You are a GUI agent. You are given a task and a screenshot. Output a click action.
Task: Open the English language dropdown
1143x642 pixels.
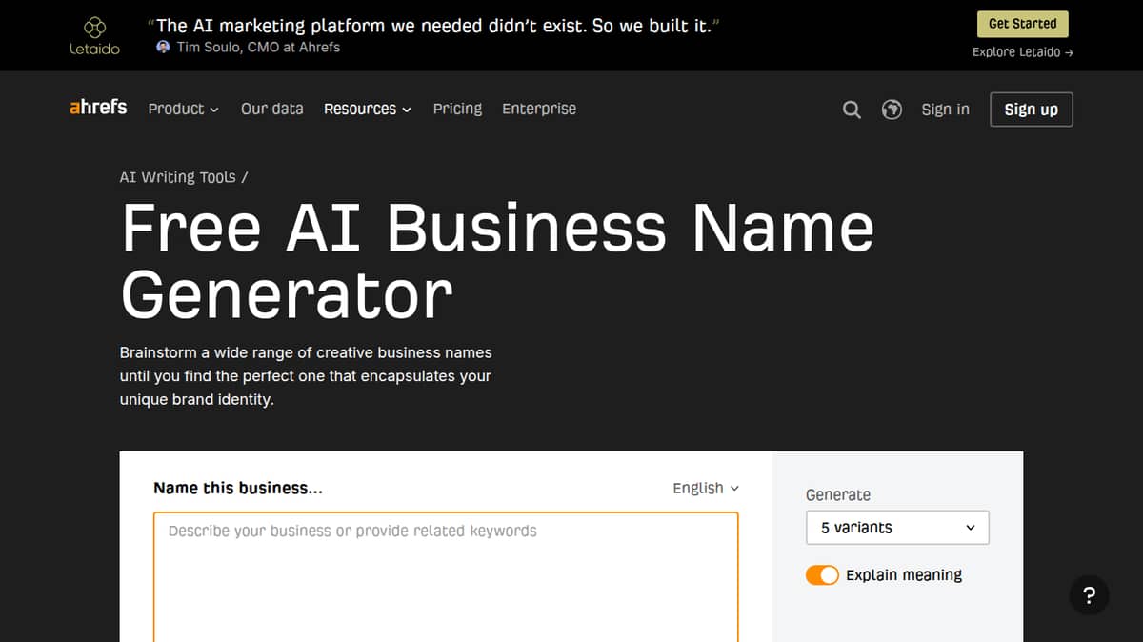[x=705, y=488]
